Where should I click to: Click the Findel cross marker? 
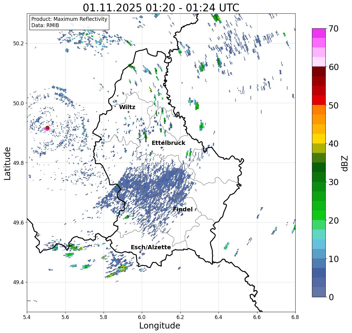point(182,214)
